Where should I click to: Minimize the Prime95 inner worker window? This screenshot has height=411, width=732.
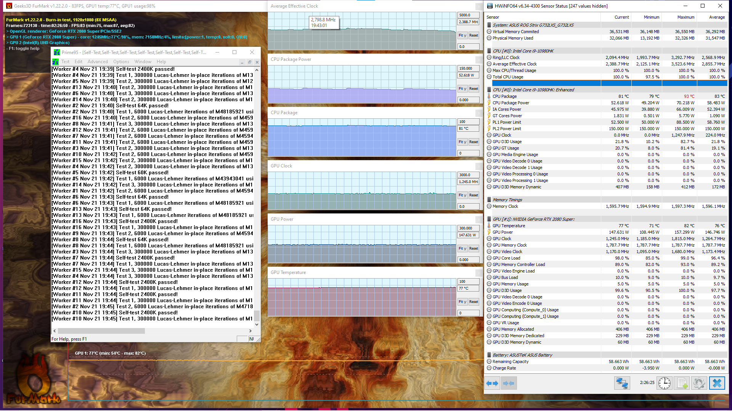point(242,62)
